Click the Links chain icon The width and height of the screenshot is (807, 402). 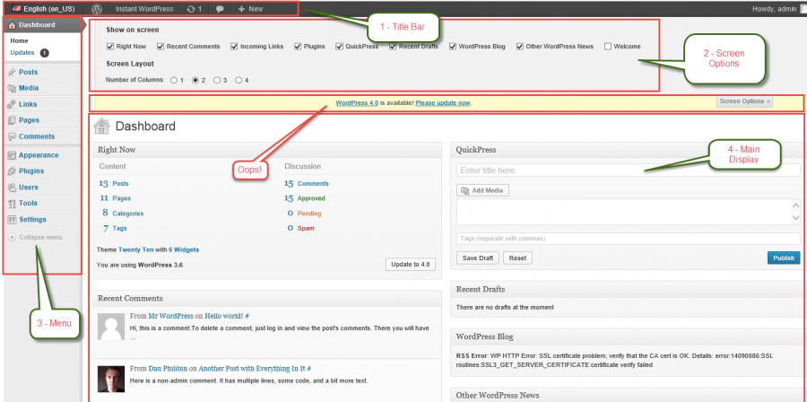click(12, 104)
